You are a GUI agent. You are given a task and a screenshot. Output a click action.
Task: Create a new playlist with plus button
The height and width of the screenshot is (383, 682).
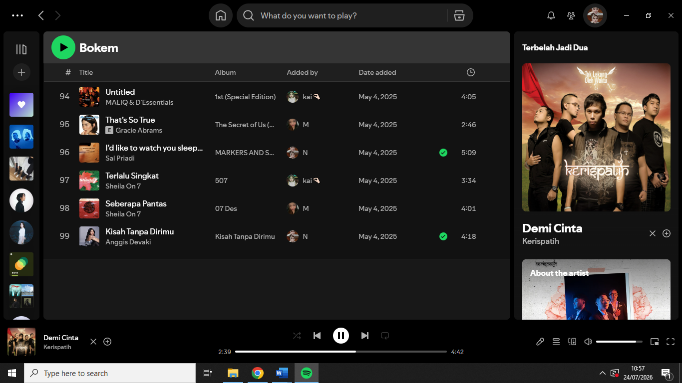[21, 72]
